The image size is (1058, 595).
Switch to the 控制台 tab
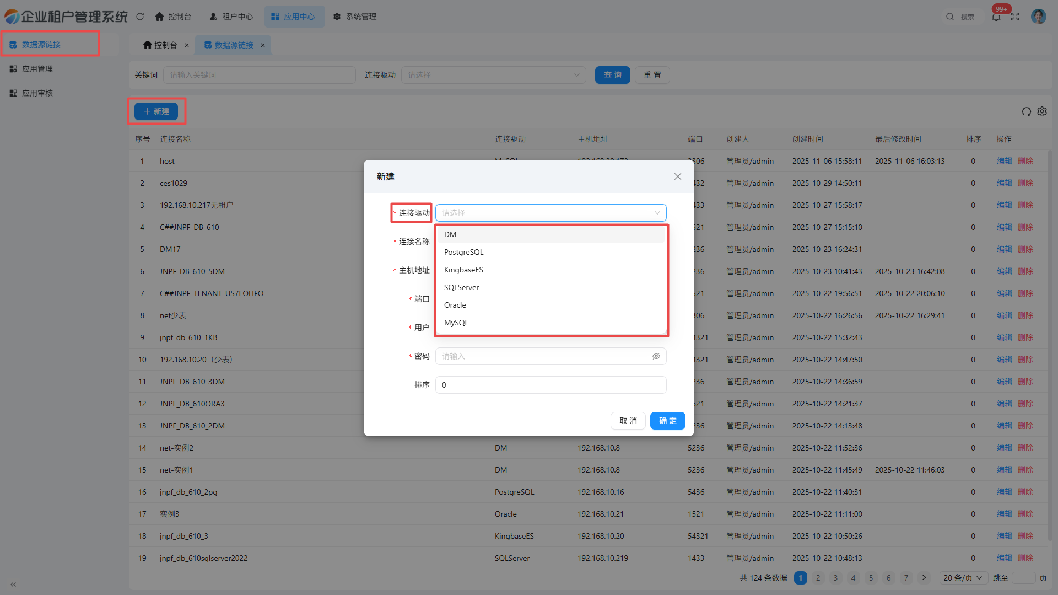click(160, 45)
